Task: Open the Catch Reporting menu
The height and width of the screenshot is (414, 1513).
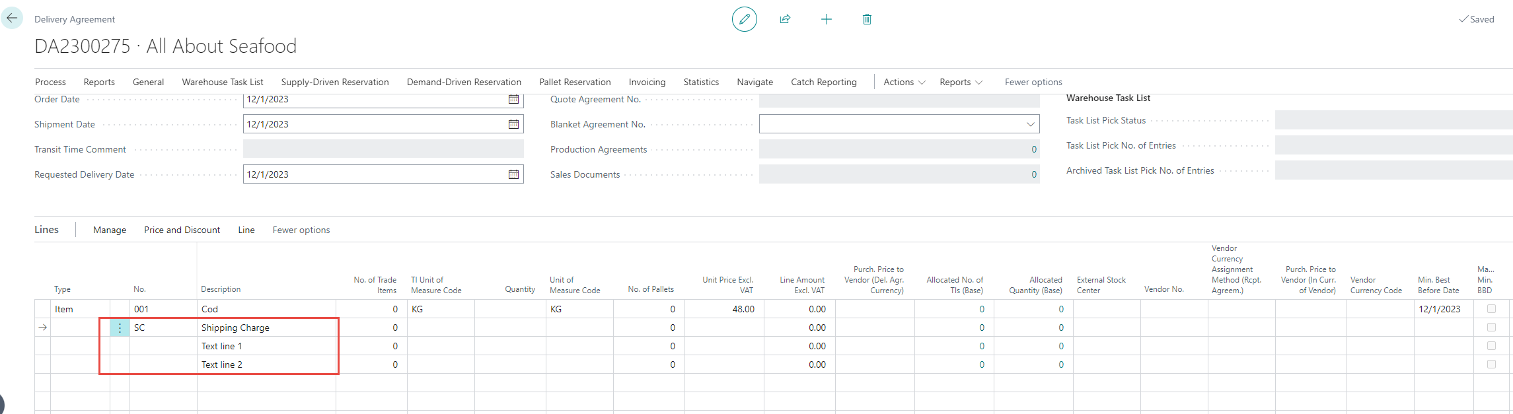Action: pos(823,82)
